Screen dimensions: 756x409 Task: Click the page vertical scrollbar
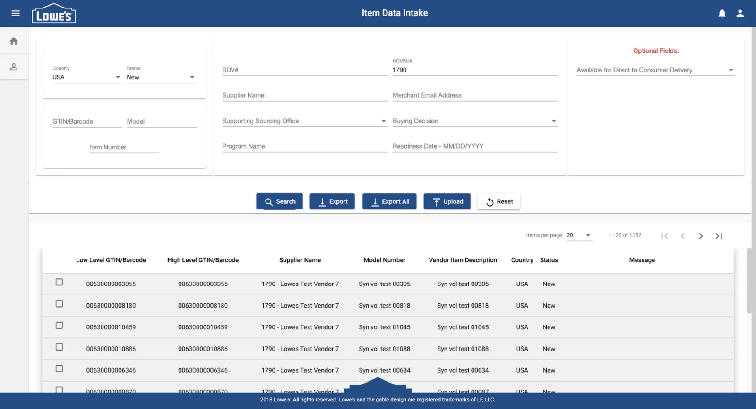pyautogui.click(x=749, y=280)
